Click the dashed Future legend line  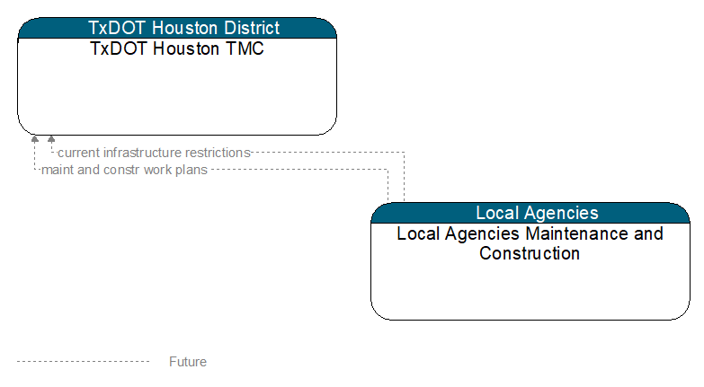[83, 361]
